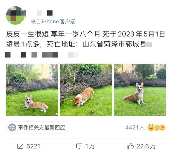Tap the 5221 repost count
Screen dimensions: 172x152
click(33, 146)
